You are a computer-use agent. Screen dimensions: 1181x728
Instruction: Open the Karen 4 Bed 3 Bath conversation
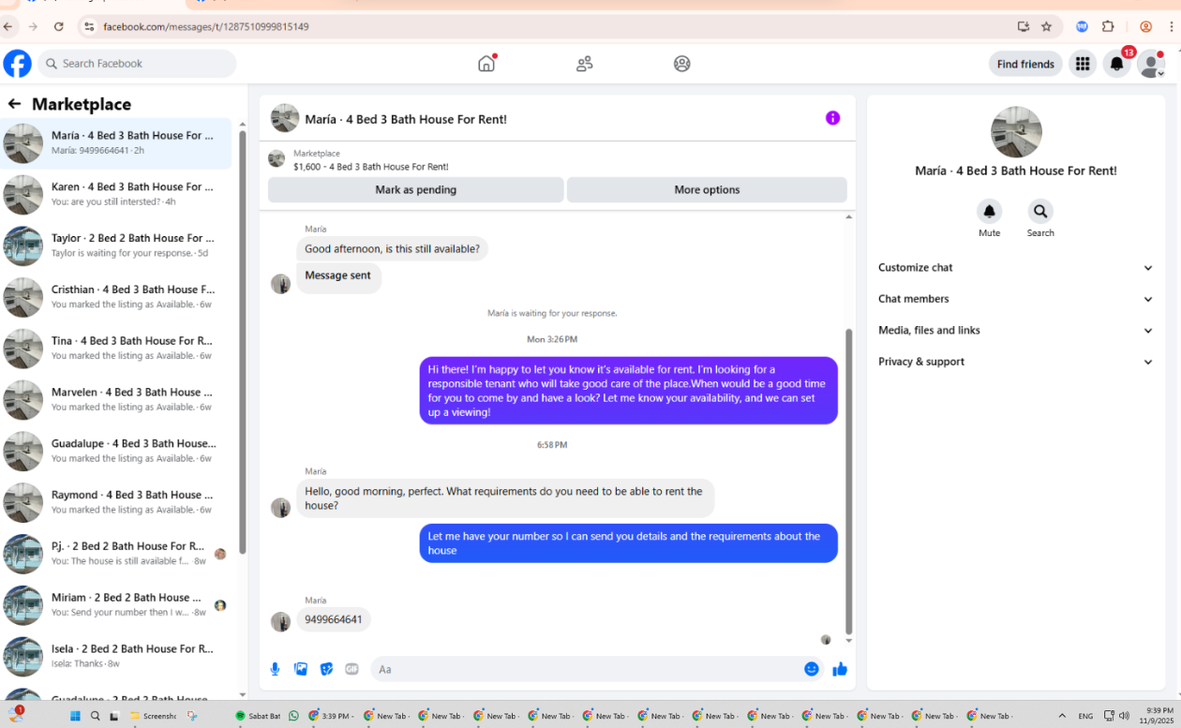click(116, 194)
